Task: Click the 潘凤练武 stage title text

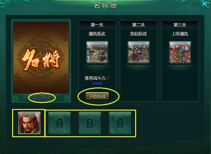Action: [x=97, y=34]
